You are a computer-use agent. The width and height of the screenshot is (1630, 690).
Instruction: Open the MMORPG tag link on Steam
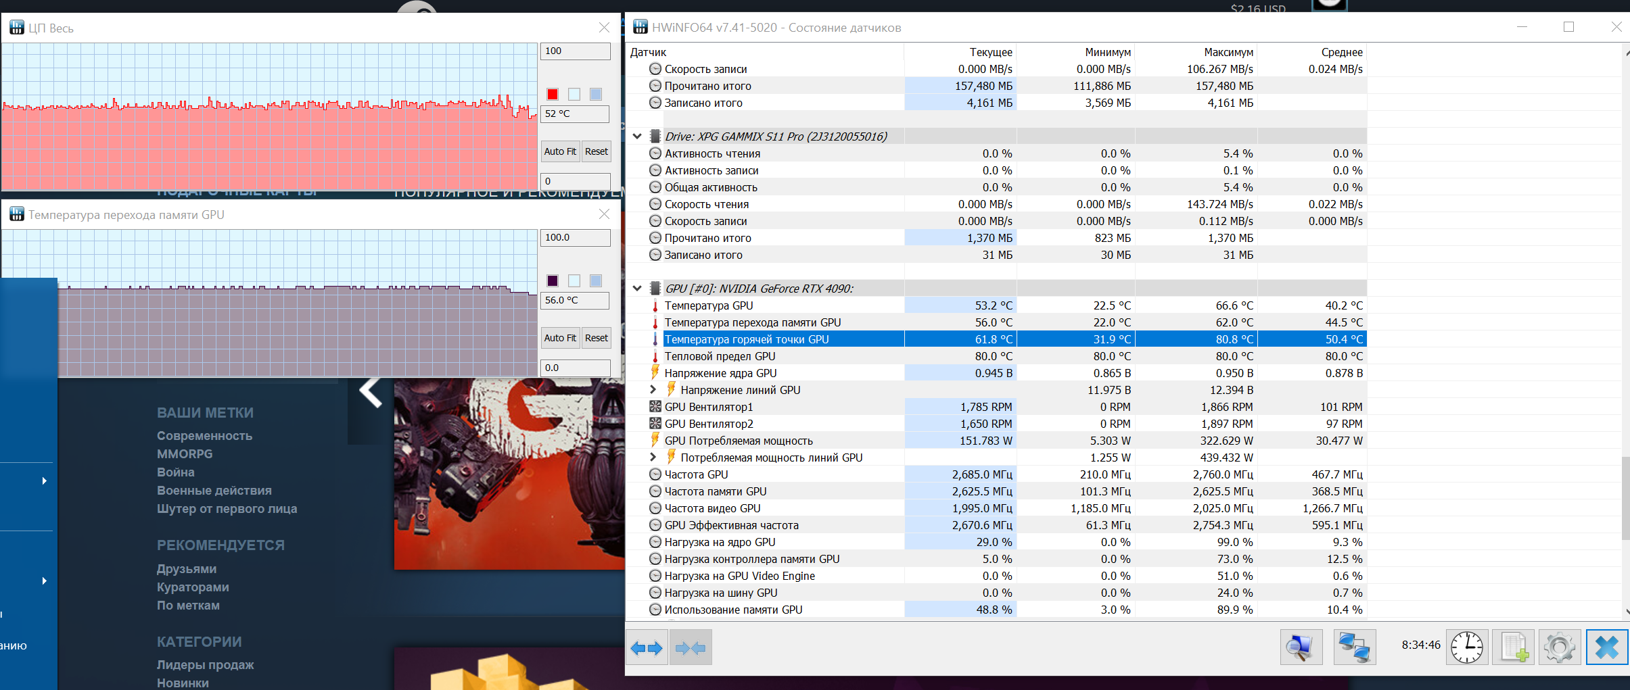coord(185,454)
